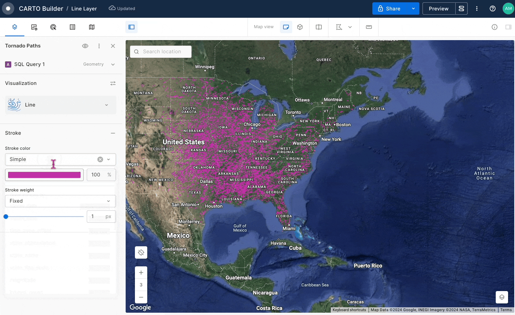Screen dimensions: 515x315
Task: Open the measure distance ruler tool
Action: 369,27
